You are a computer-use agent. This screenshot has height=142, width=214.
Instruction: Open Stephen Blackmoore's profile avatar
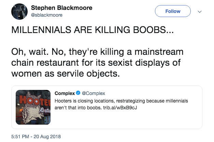point(20,12)
